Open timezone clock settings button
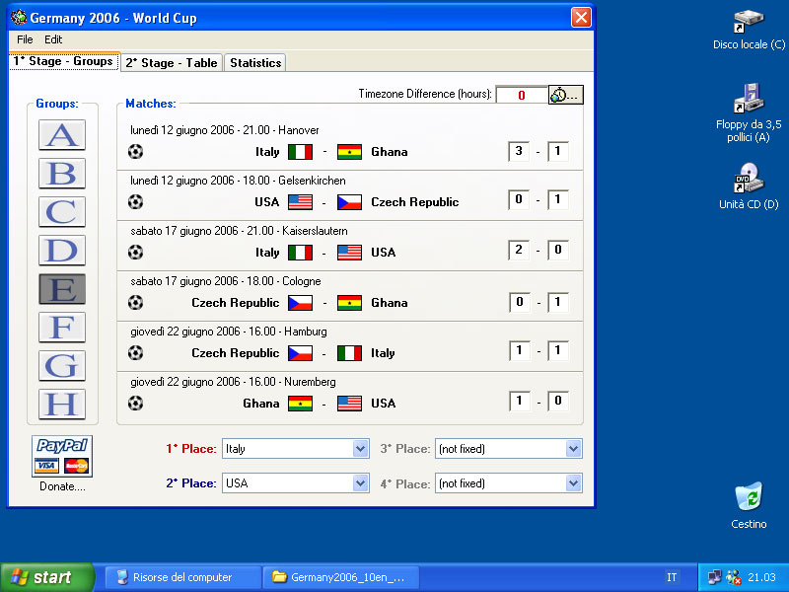Viewport: 789px width, 592px height. coord(565,95)
